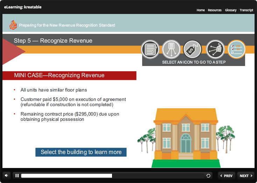Click the revenue checklist step icon
The image size is (257, 183).
[x=237, y=50]
